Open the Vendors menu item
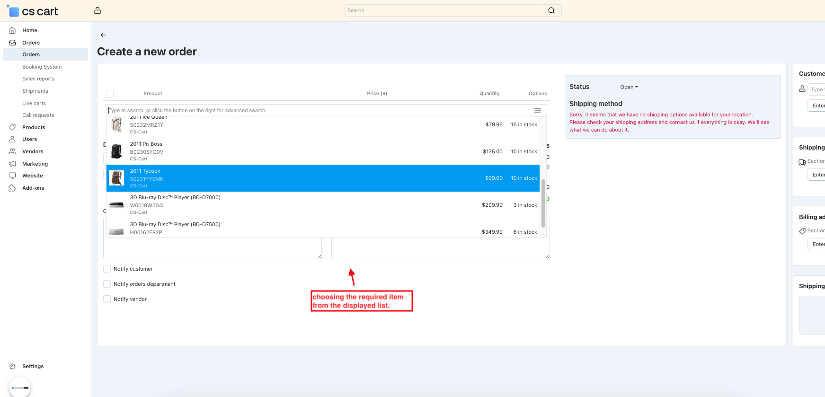 point(33,151)
